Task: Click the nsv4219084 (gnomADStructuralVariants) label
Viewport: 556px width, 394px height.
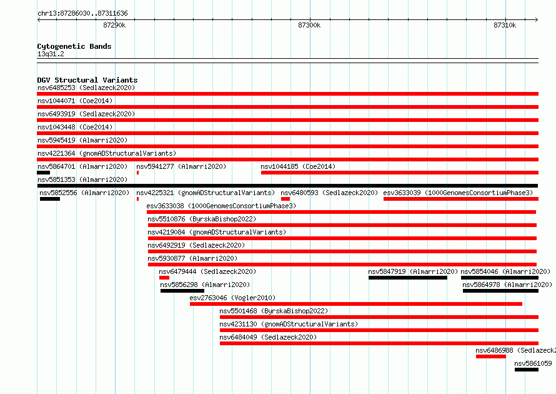Action: pyautogui.click(x=217, y=232)
